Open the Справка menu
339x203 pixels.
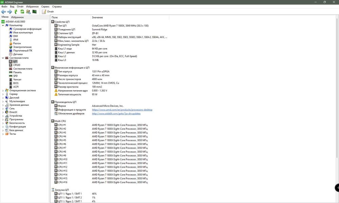tap(57, 7)
